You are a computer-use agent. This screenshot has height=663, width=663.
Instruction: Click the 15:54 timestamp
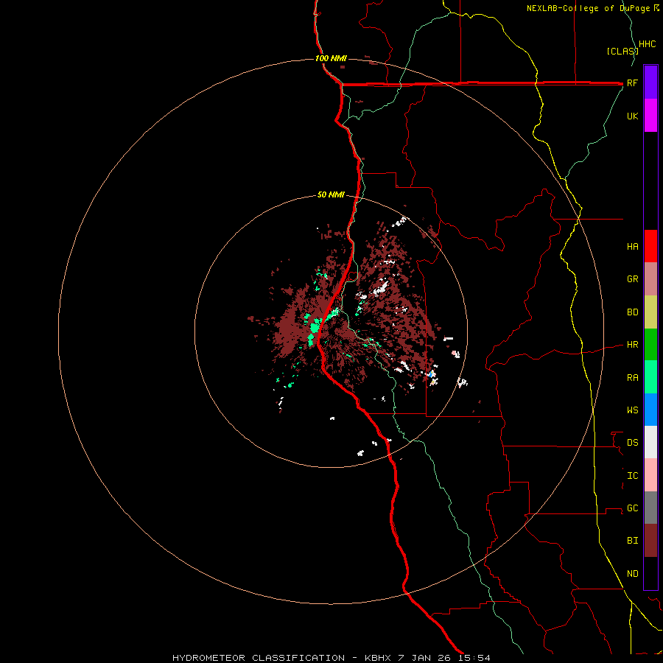474,658
